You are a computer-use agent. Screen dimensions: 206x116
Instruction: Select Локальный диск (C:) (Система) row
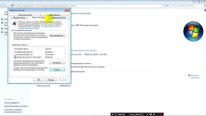coord(39,57)
